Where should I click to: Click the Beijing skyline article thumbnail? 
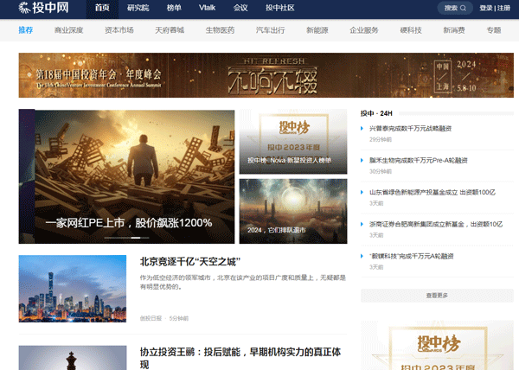73,289
